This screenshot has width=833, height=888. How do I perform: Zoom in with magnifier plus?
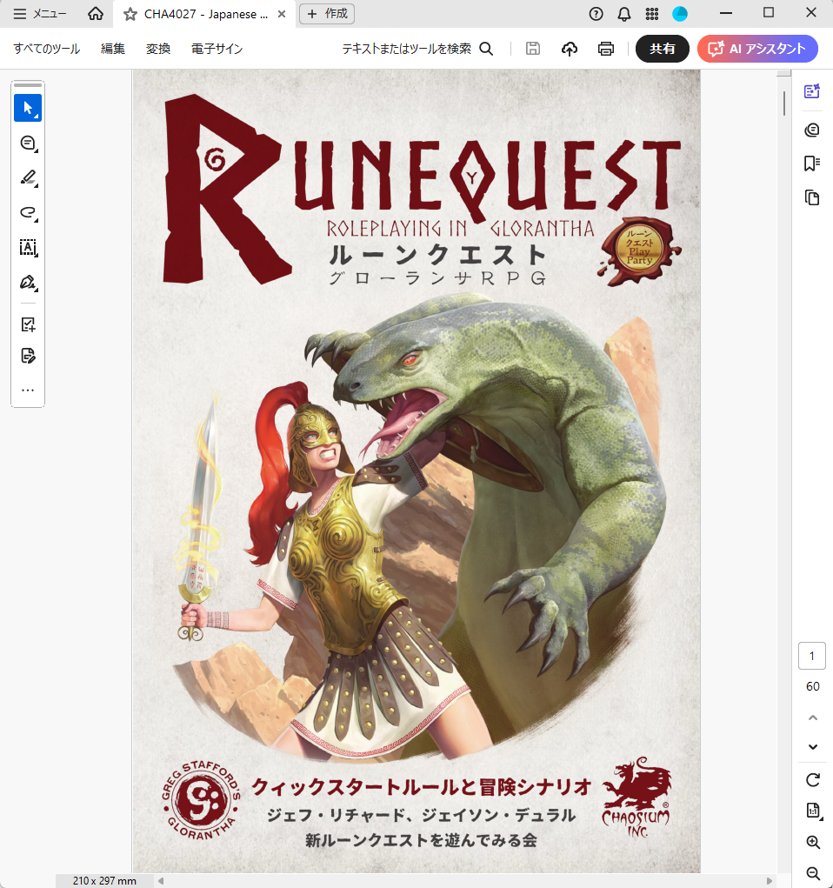tap(813, 843)
